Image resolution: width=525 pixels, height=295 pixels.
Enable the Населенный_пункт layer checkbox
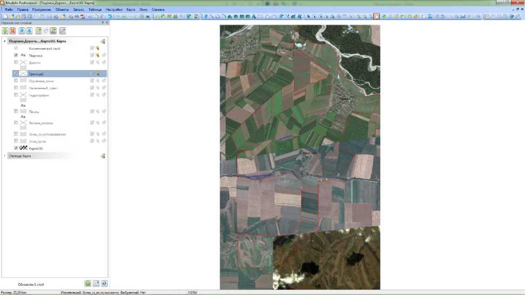pyautogui.click(x=16, y=88)
